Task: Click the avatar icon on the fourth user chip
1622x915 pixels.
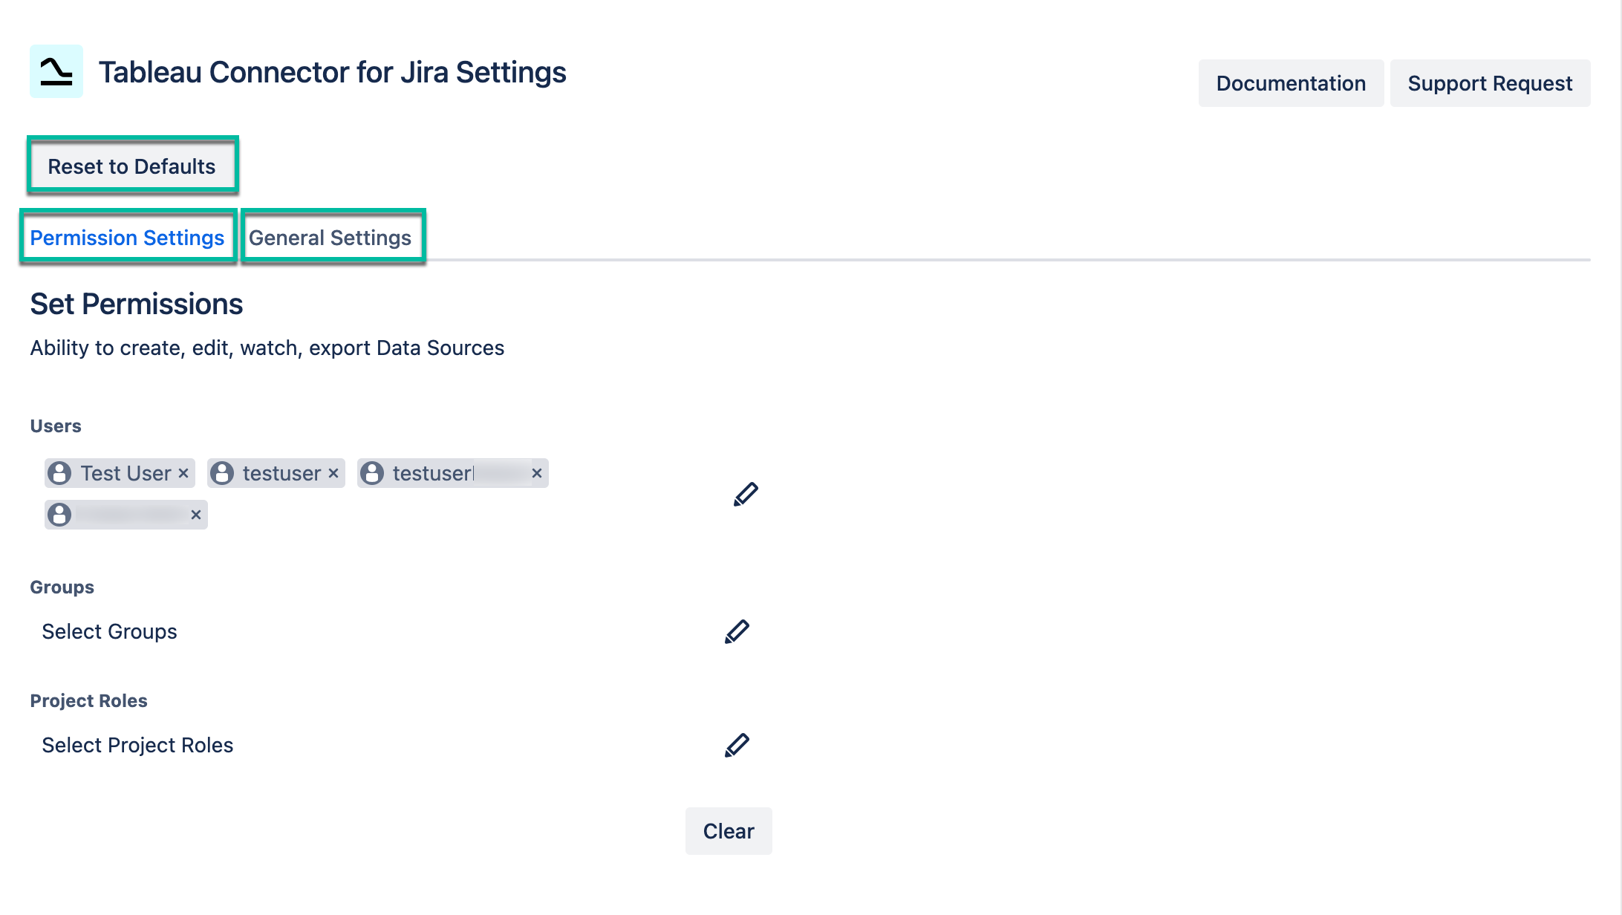Action: 58,514
